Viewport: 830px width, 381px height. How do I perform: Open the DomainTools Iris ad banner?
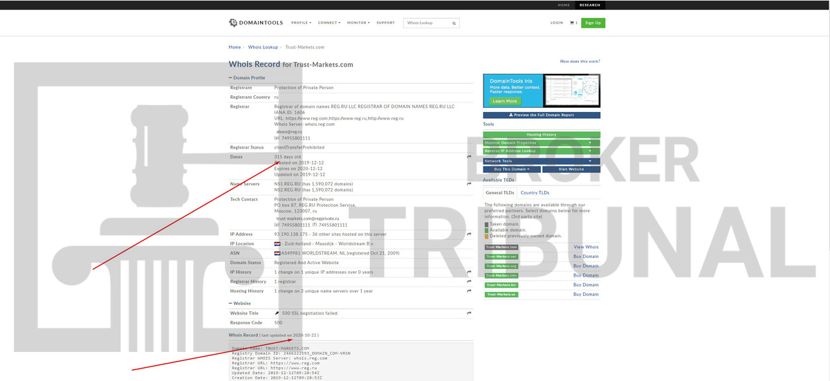(542, 91)
